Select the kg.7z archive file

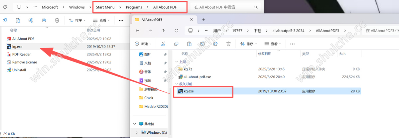click(188, 69)
